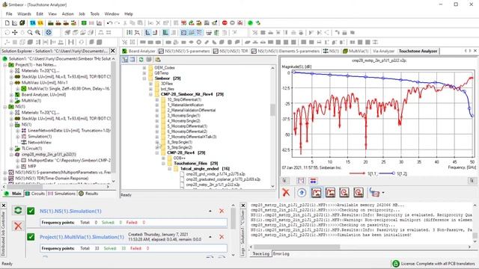Open the File menu

(9, 14)
